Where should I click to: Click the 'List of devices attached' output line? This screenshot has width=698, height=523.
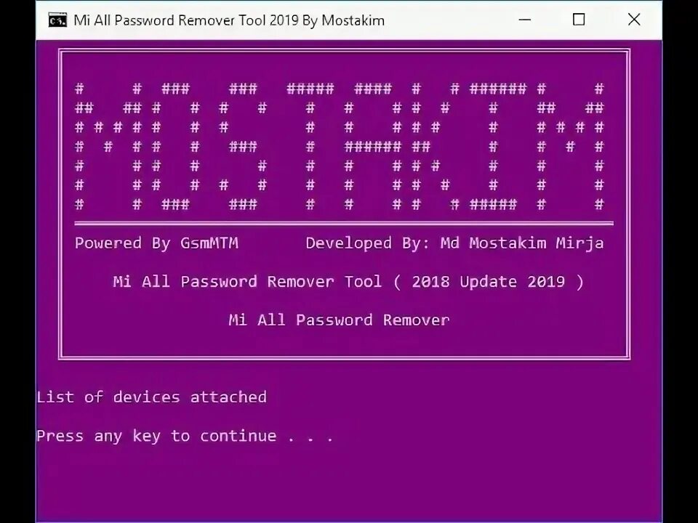pyautogui.click(x=152, y=397)
